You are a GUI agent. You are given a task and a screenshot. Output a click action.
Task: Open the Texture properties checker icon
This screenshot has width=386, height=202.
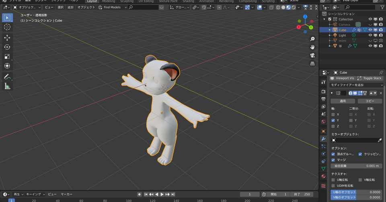pyautogui.click(x=323, y=186)
